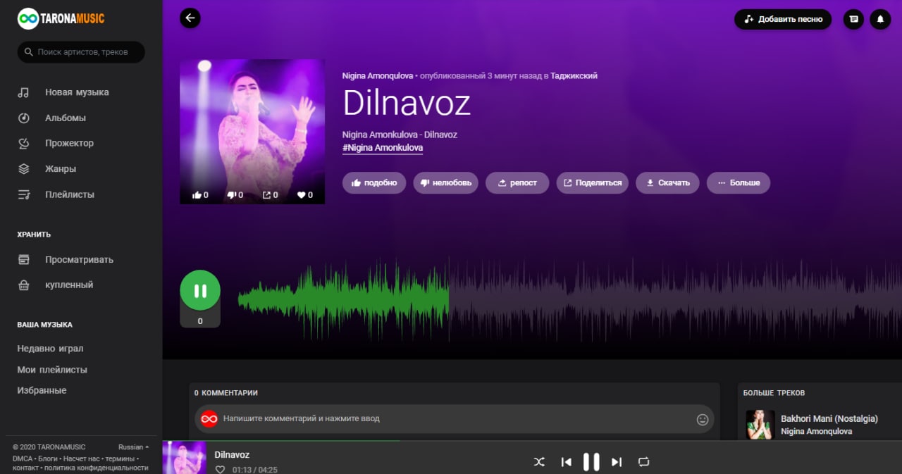
Task: Toggle repeat in the player bar
Action: (x=643, y=462)
